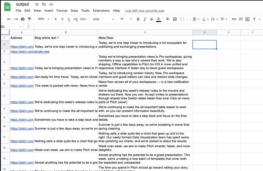The width and height of the screenshot is (263, 171).
Task: Create a filter icon
Action: [x=254, y=19]
